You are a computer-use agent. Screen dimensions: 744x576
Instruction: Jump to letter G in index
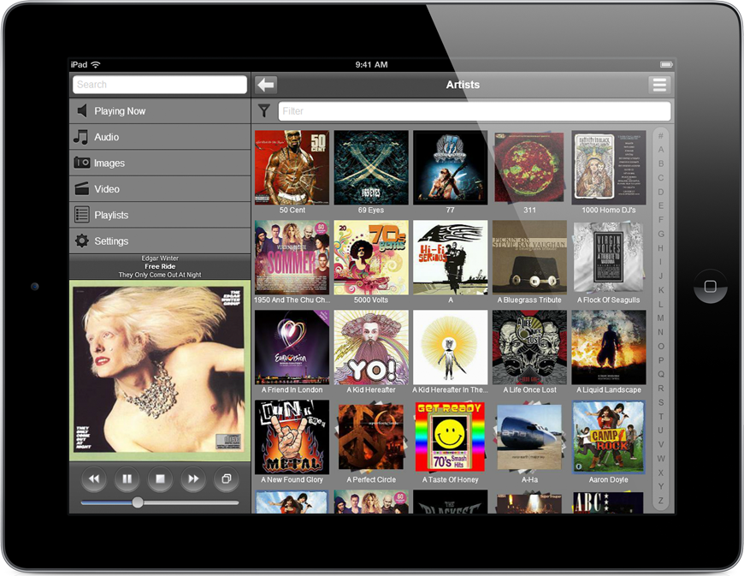click(660, 234)
